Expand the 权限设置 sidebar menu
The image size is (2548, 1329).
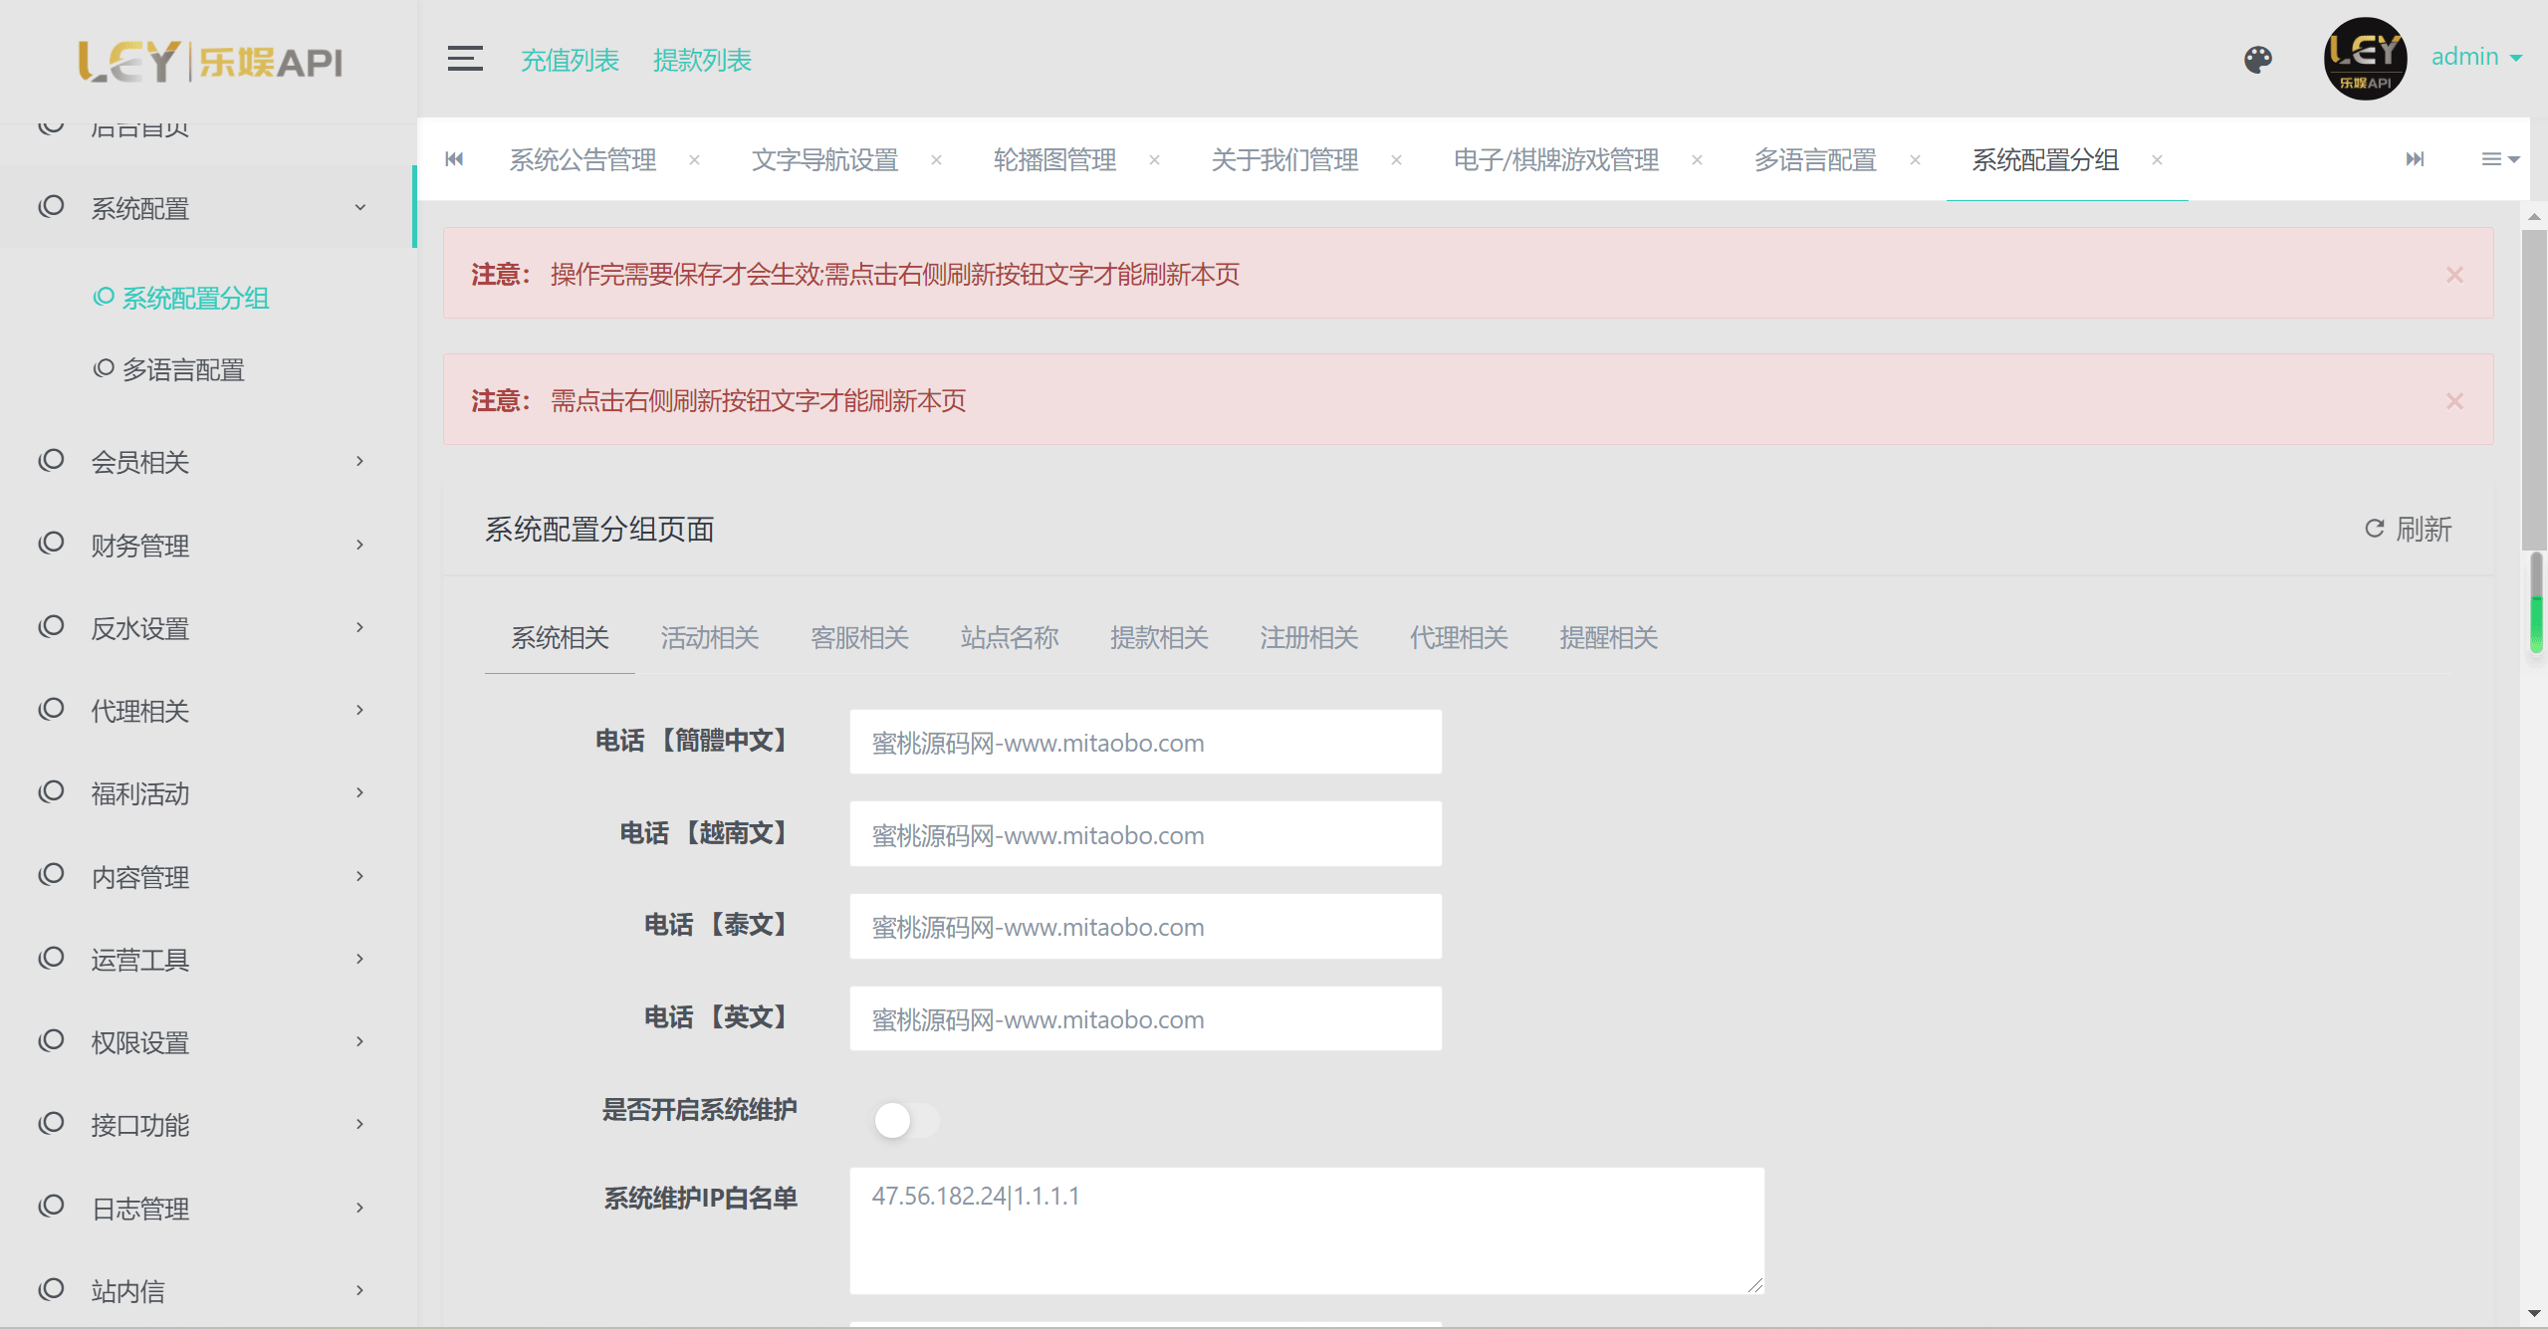point(207,1041)
